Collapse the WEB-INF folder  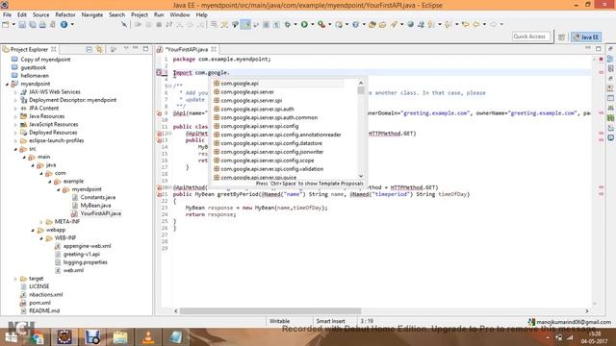[41, 238]
